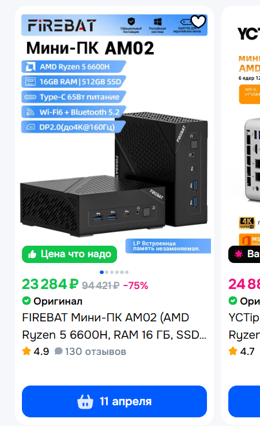The height and width of the screenshot is (426, 260).
Task: Click the shopping basket icon on blue button
Action: 85,402
